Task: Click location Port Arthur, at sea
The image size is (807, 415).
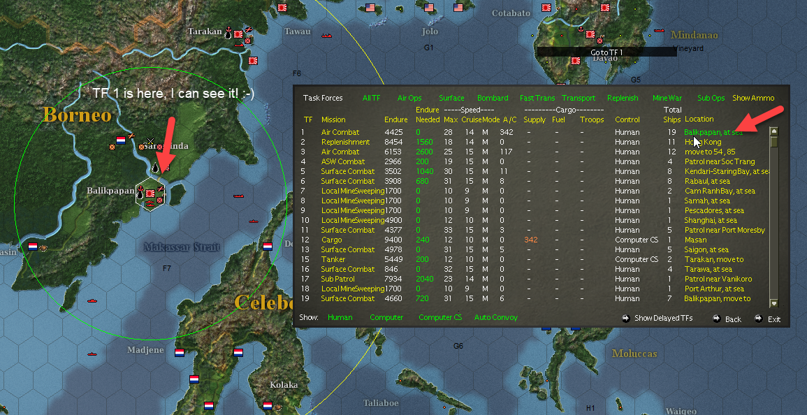Action: point(714,289)
